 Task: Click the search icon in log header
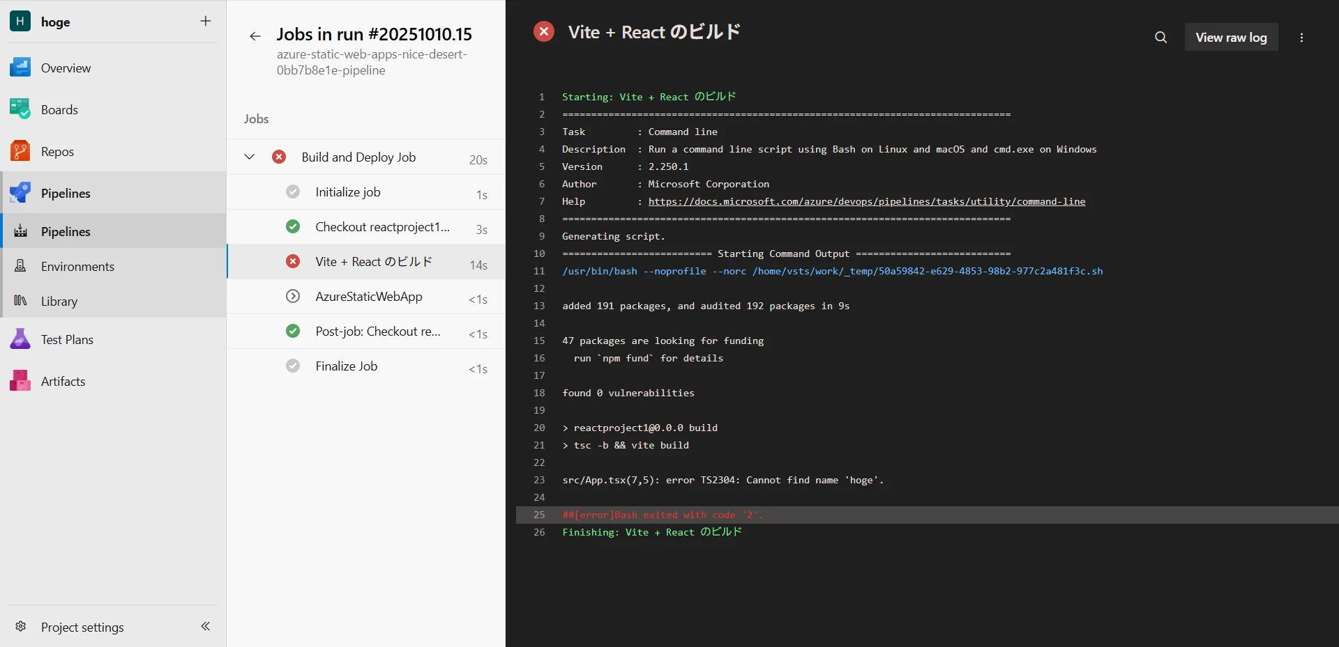[x=1160, y=38]
